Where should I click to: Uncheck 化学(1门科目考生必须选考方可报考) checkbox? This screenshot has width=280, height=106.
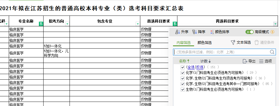(182, 73)
